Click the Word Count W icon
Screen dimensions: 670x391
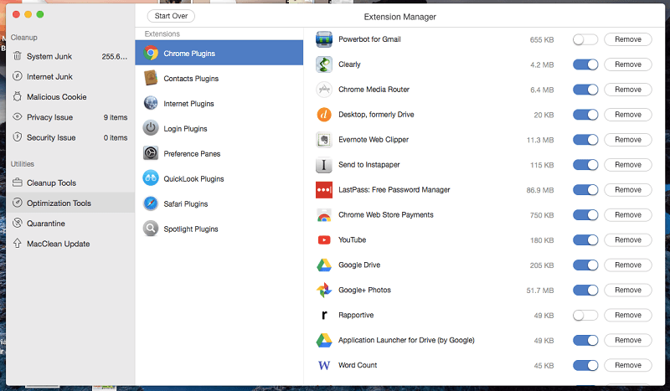324,365
